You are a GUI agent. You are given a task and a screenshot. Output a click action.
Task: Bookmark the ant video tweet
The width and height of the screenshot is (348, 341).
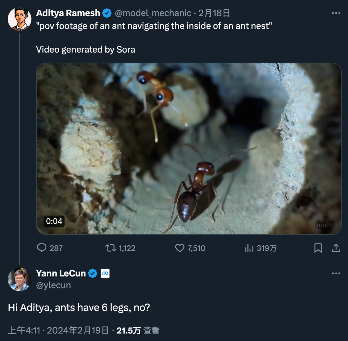pos(318,248)
